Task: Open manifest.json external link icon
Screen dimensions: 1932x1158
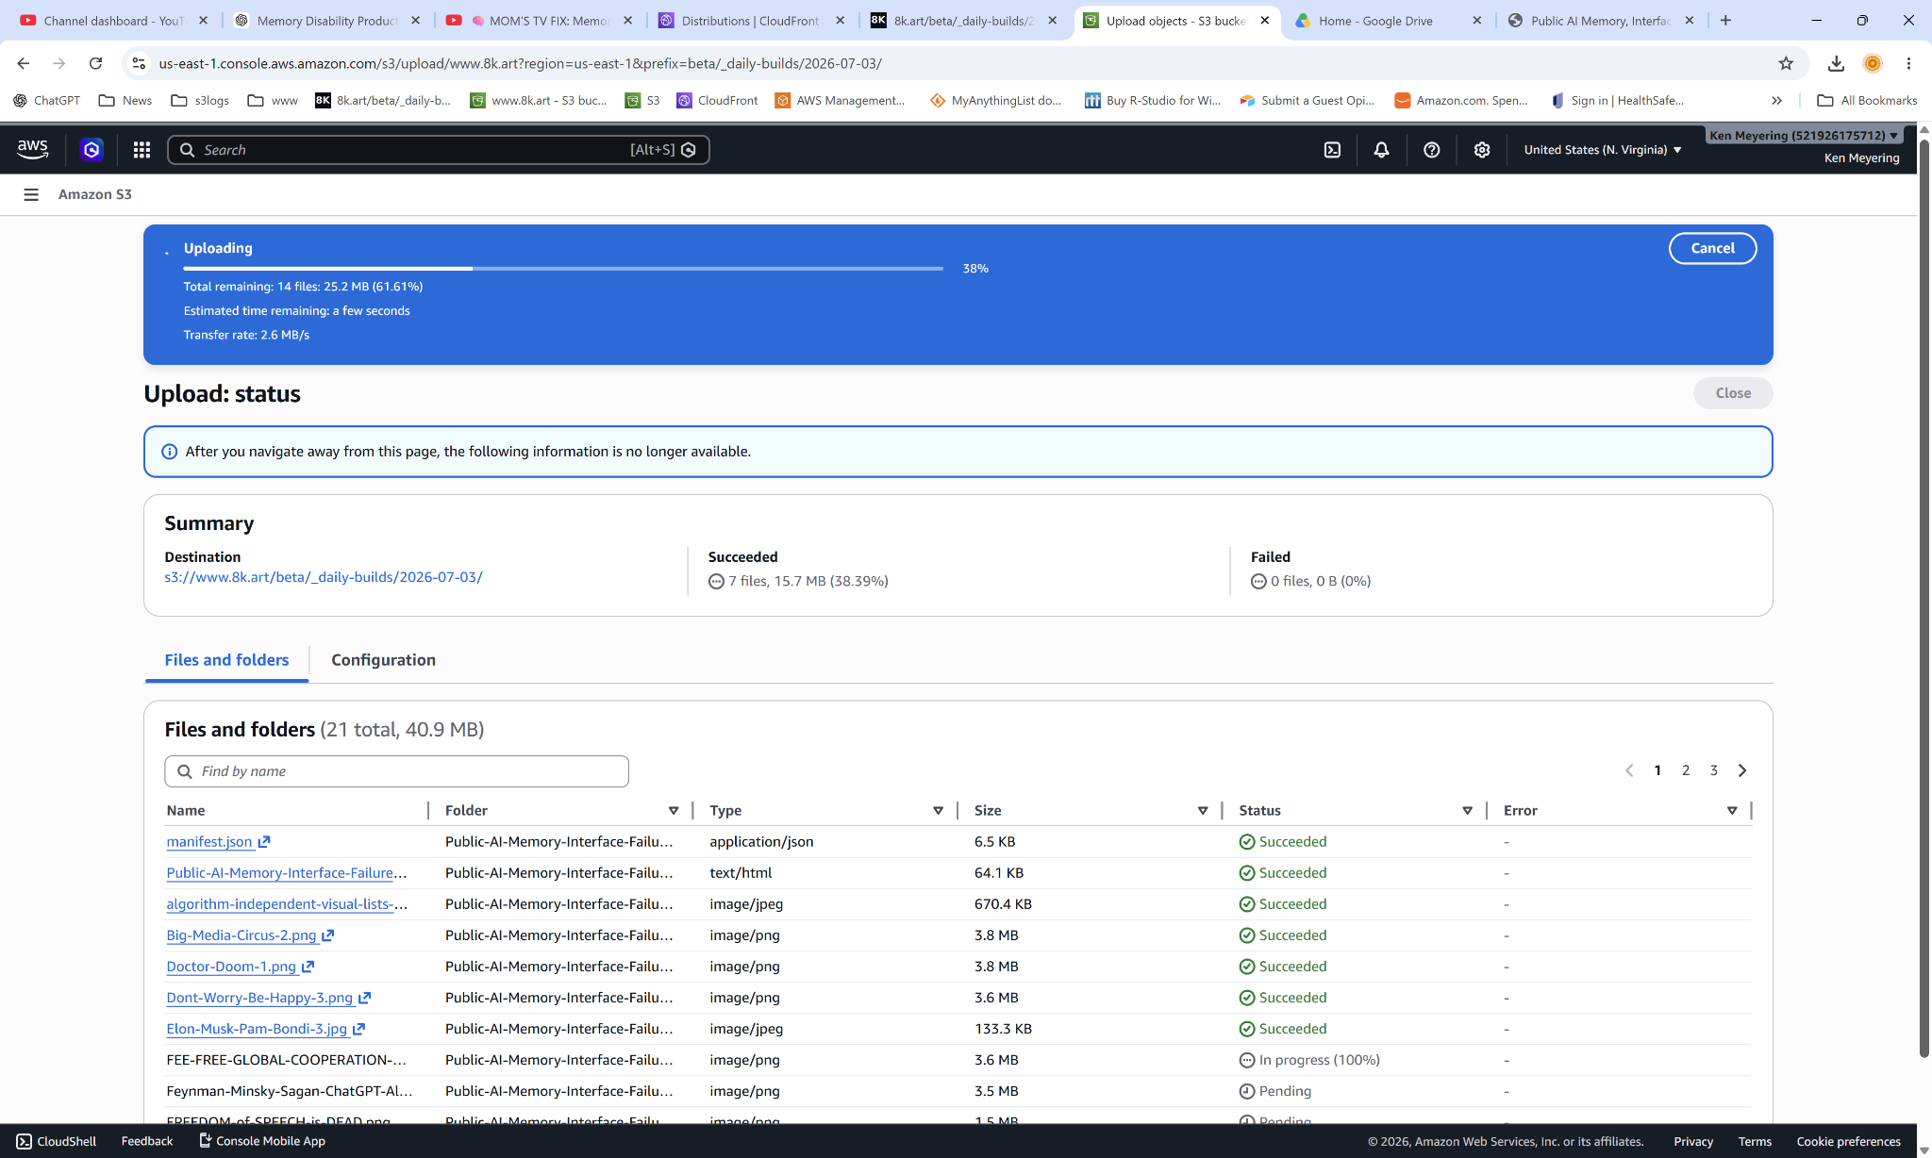Action: tap(264, 841)
